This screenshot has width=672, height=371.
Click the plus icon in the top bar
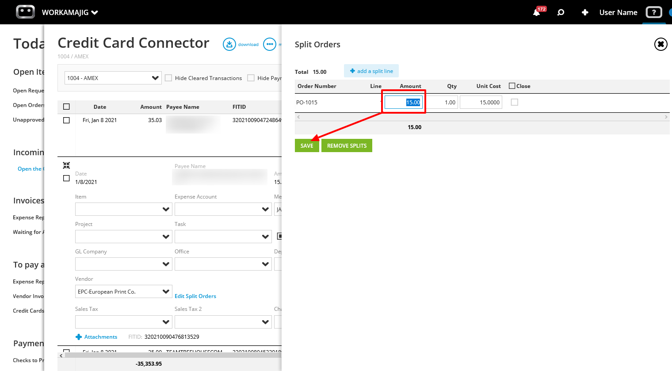(585, 12)
